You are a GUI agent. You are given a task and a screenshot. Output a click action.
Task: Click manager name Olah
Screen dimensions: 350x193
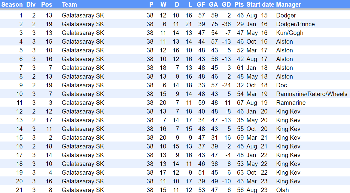click(x=282, y=190)
